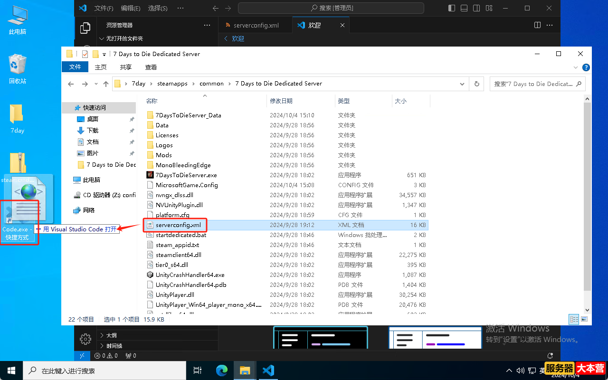608x380 pixels.
Task: Open the 选择(S) menu in VS Code
Action: [158, 8]
